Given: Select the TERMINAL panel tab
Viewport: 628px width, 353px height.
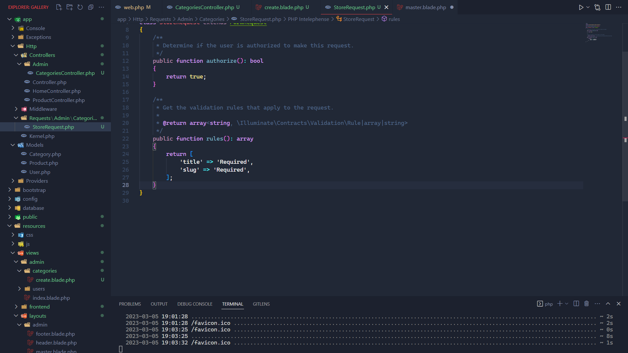Looking at the screenshot, I should pyautogui.click(x=233, y=304).
